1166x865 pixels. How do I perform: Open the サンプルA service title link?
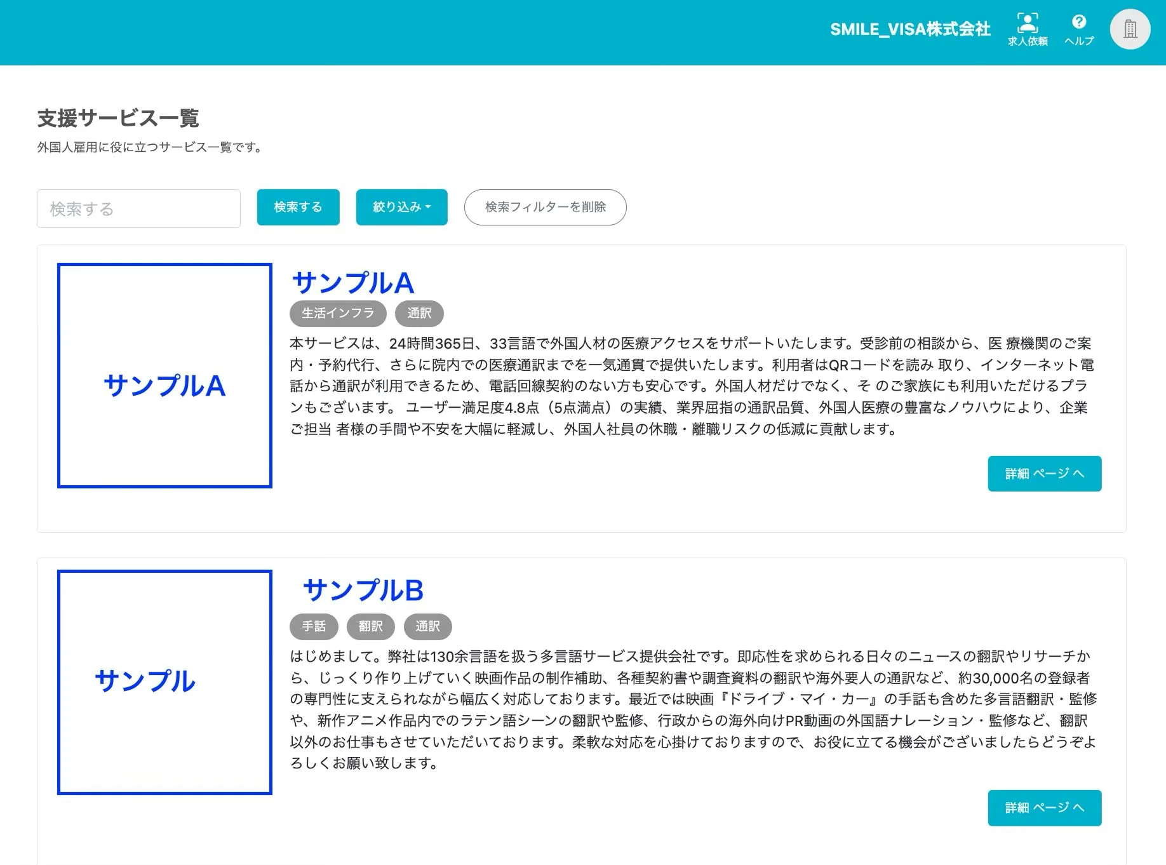point(352,283)
